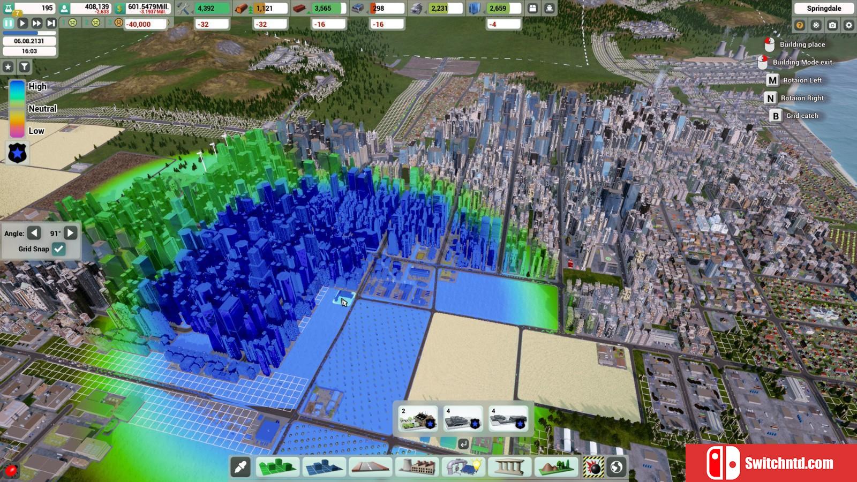
Task: Open the ship trade icon
Action: (x=550, y=9)
